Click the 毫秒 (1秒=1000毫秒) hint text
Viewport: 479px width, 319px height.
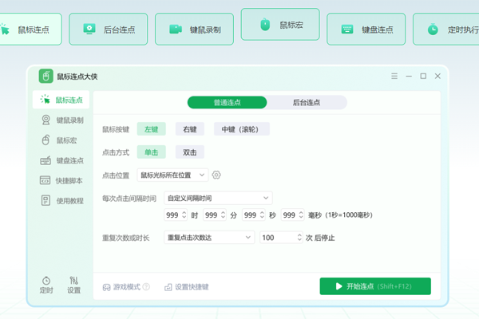click(x=340, y=215)
